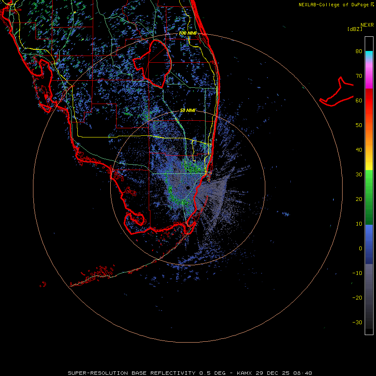The image size is (376, 376).
Task: Click the NEXR label above the color scale
Action: tap(367, 25)
